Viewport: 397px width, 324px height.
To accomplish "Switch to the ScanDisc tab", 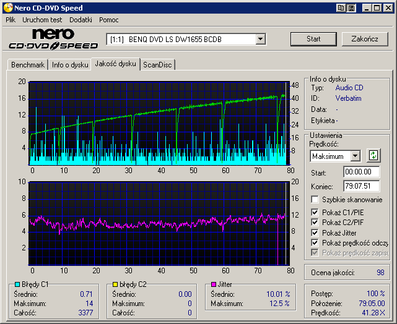I will click(157, 65).
